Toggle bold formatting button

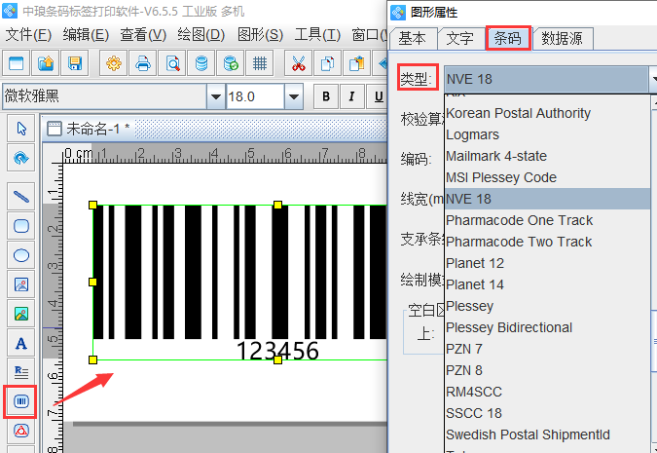pos(326,96)
